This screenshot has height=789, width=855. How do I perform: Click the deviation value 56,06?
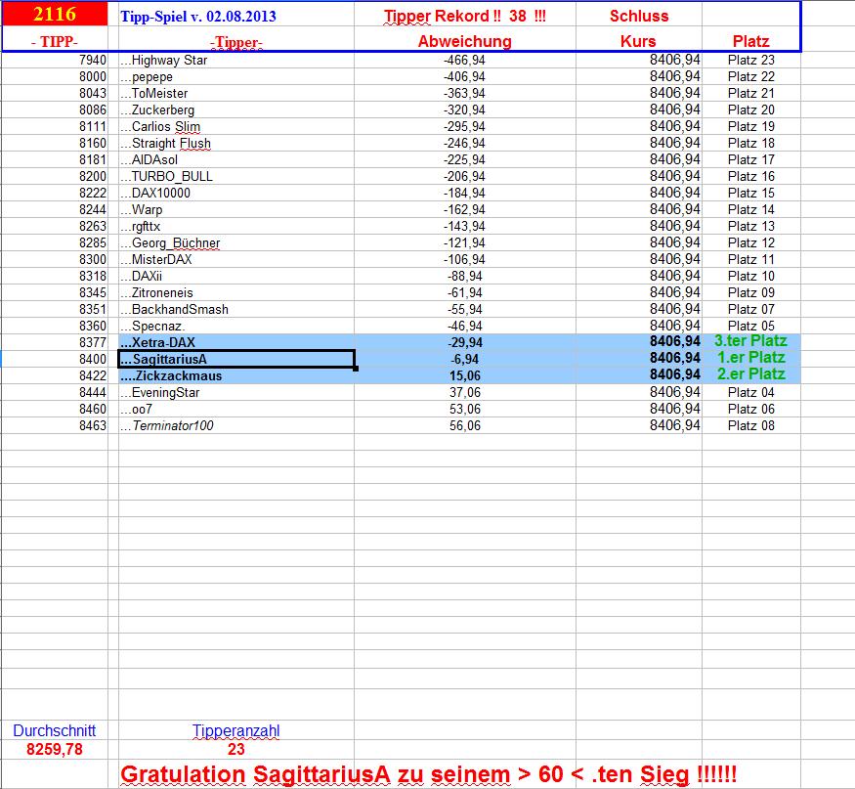click(464, 426)
